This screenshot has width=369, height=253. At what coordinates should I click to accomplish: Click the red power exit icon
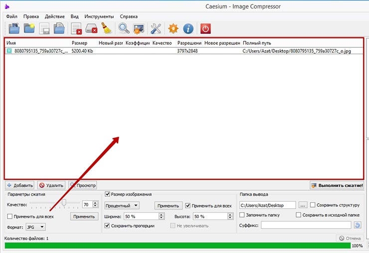coord(205,28)
